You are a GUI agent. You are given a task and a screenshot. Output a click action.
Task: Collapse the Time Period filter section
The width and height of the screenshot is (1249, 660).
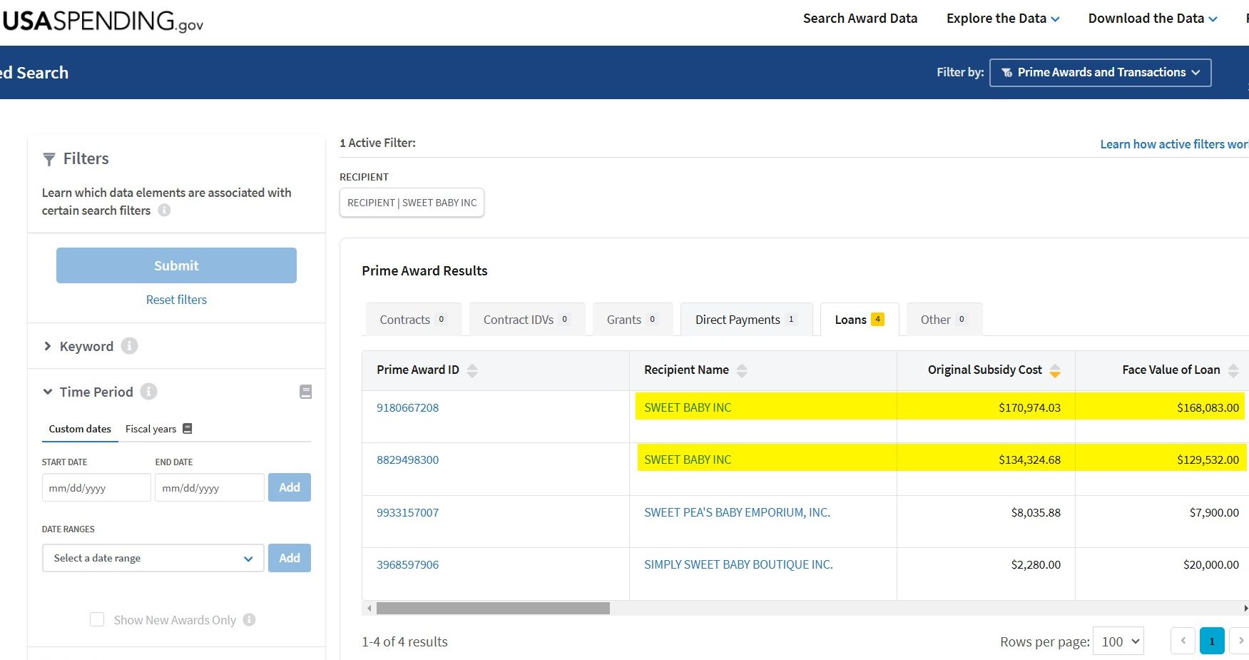[x=48, y=392]
